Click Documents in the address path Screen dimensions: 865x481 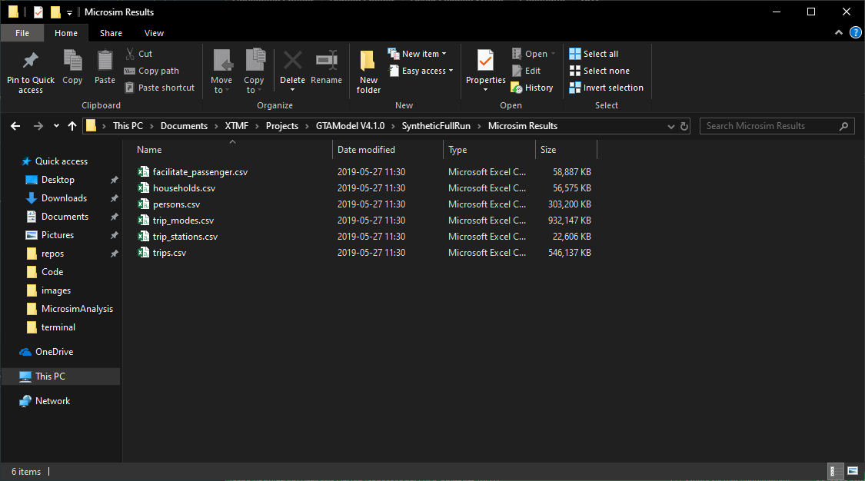coord(185,126)
